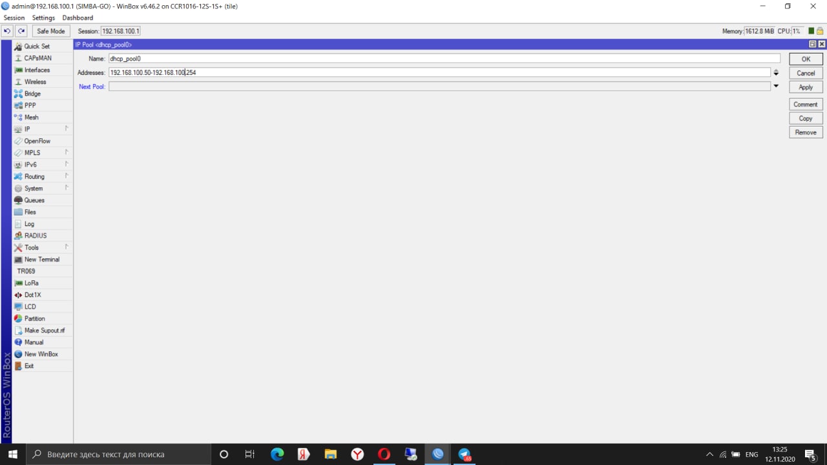Open the Bridge section
Viewport: 827px width, 465px height.
click(43, 94)
